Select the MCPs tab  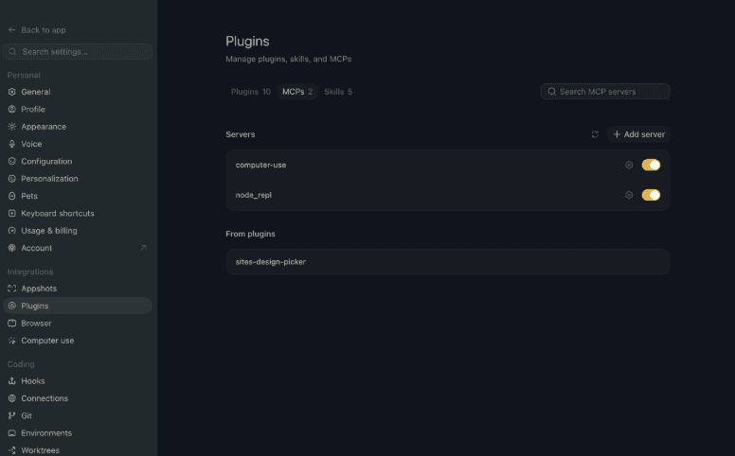pyautogui.click(x=297, y=92)
